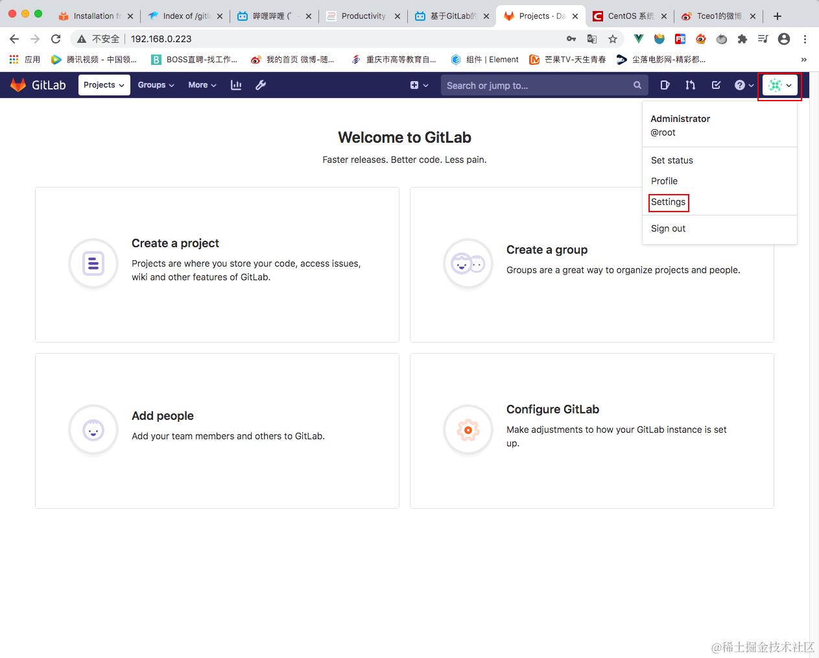
Task: Open the Create a group card
Action: (x=592, y=265)
